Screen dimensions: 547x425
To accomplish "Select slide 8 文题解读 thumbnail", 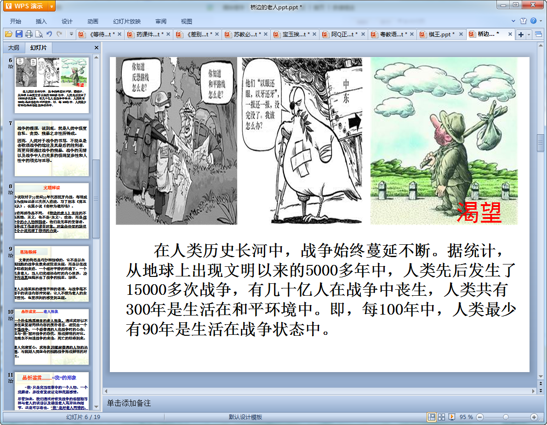I will 51,211.
